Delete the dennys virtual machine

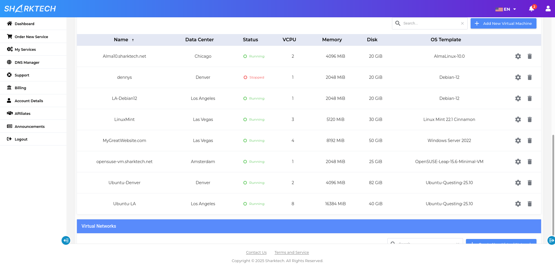pos(530,77)
